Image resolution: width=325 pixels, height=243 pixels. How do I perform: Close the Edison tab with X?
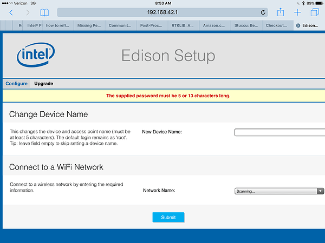pos(298,25)
